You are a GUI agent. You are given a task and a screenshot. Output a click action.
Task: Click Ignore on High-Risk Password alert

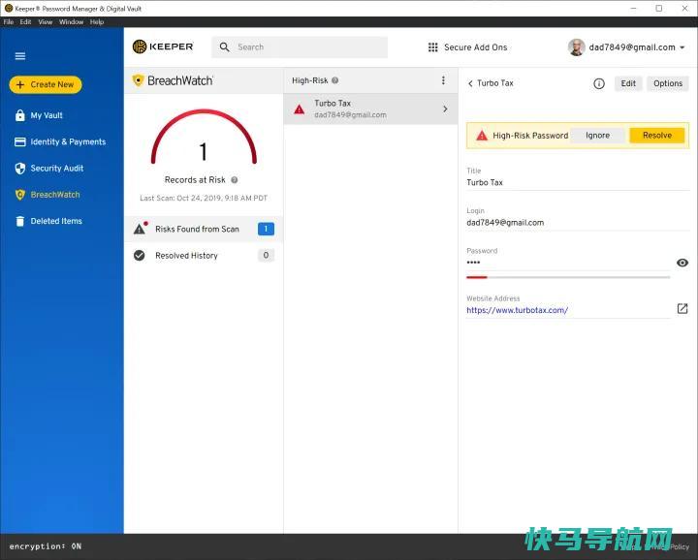[597, 136]
